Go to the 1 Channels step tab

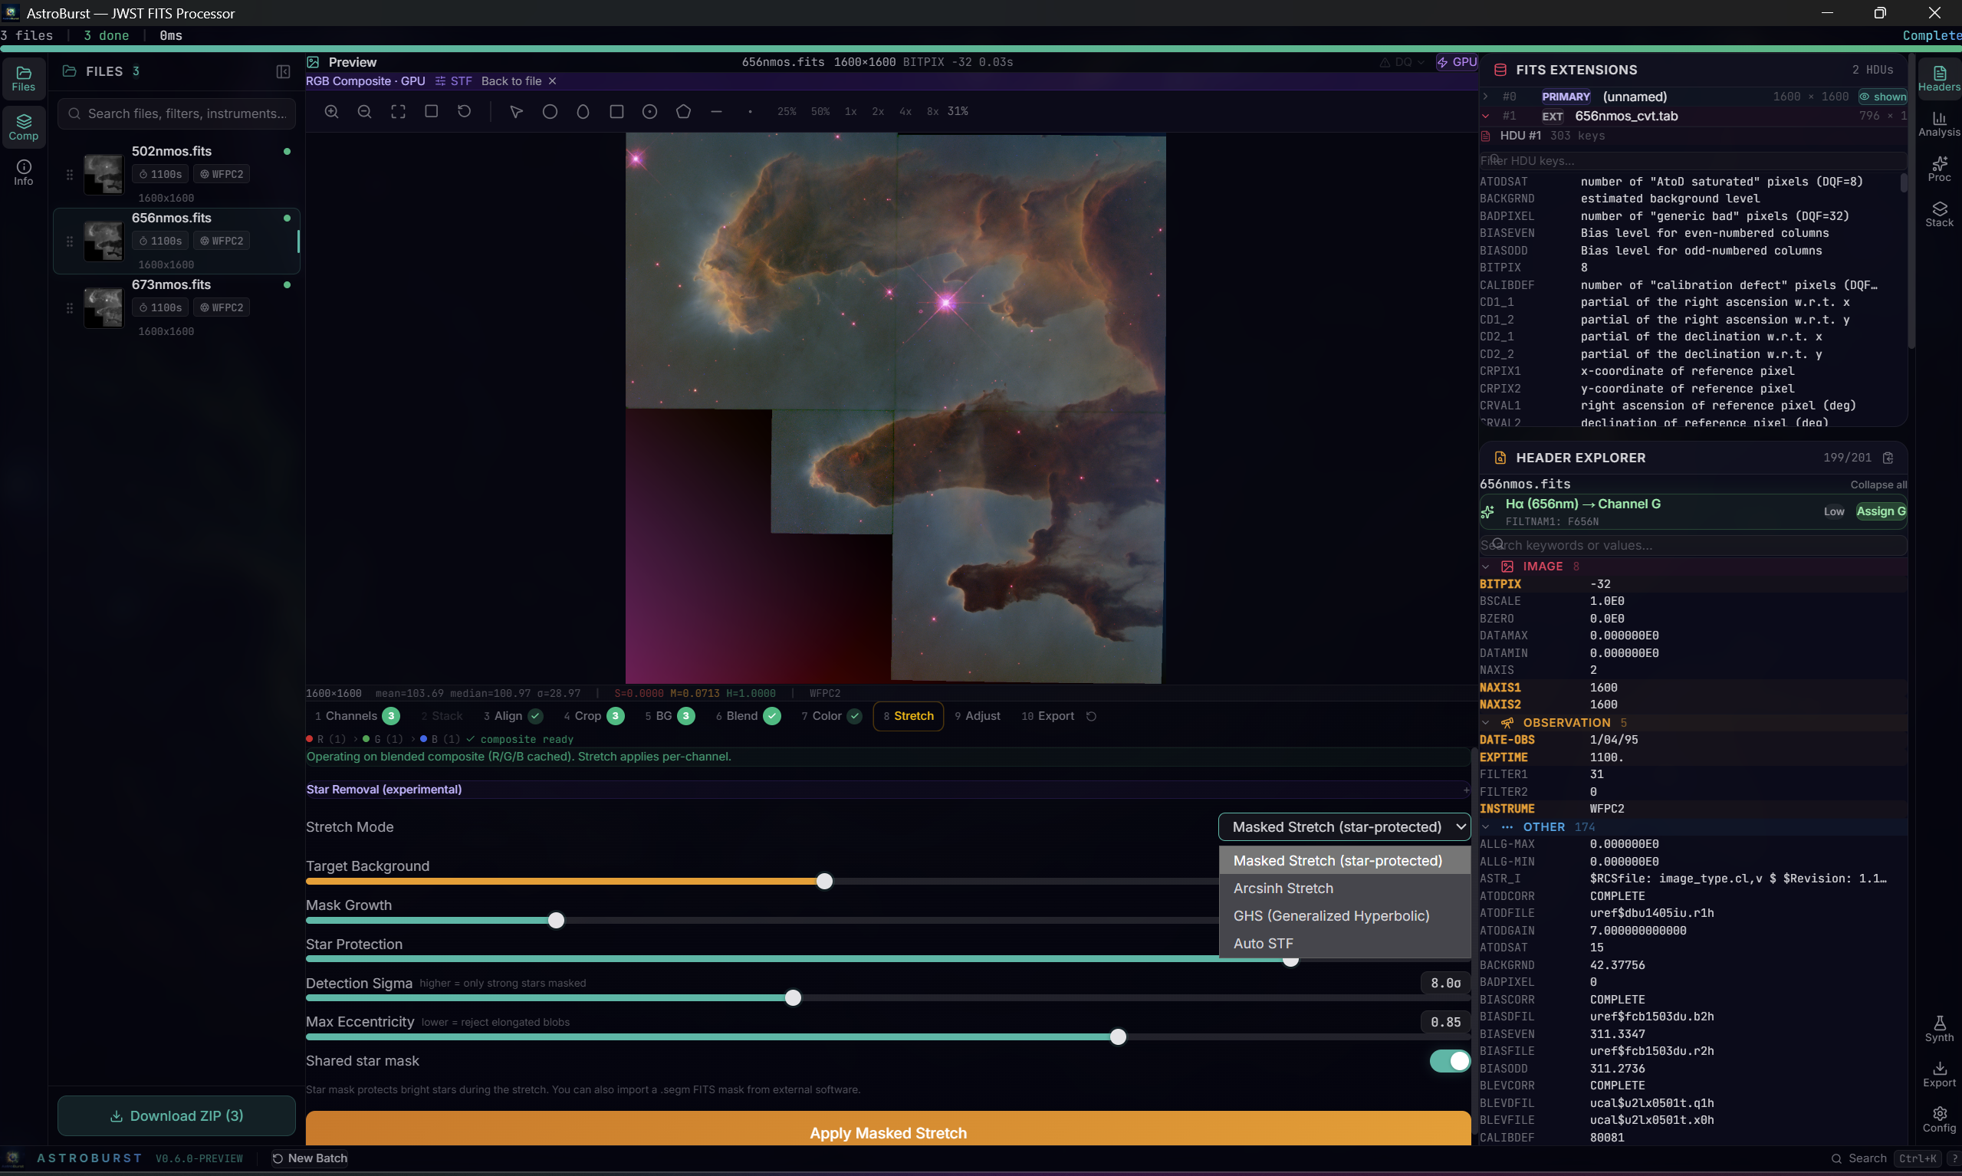(x=357, y=716)
